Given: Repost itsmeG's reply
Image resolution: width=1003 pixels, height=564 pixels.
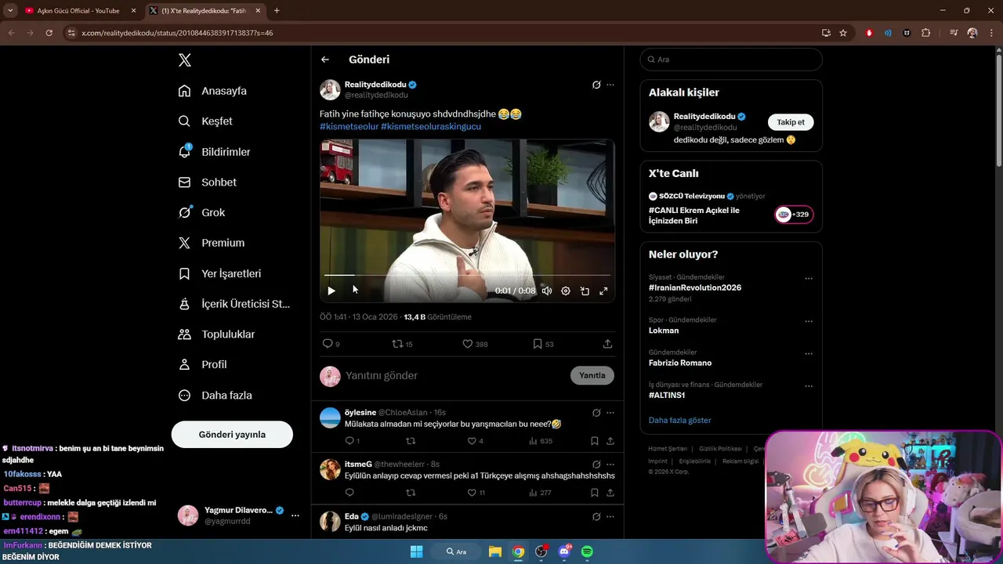Looking at the screenshot, I should pos(411,493).
